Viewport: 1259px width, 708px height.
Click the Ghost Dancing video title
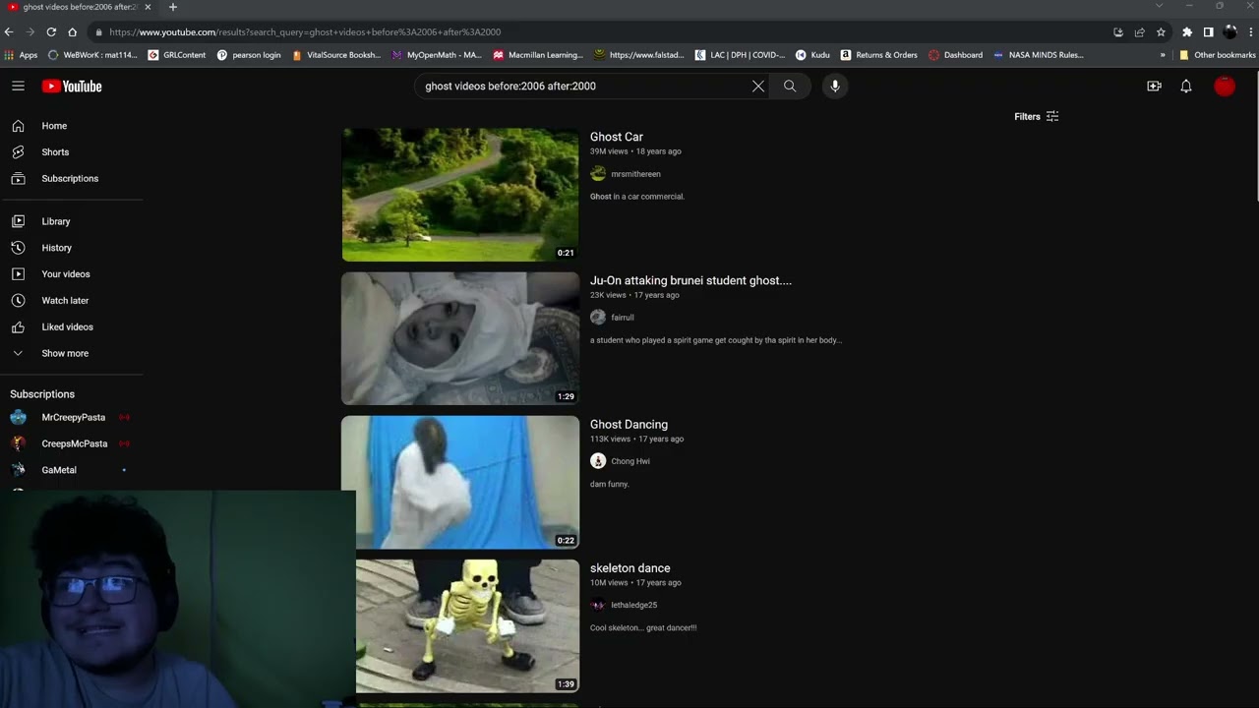click(x=629, y=425)
